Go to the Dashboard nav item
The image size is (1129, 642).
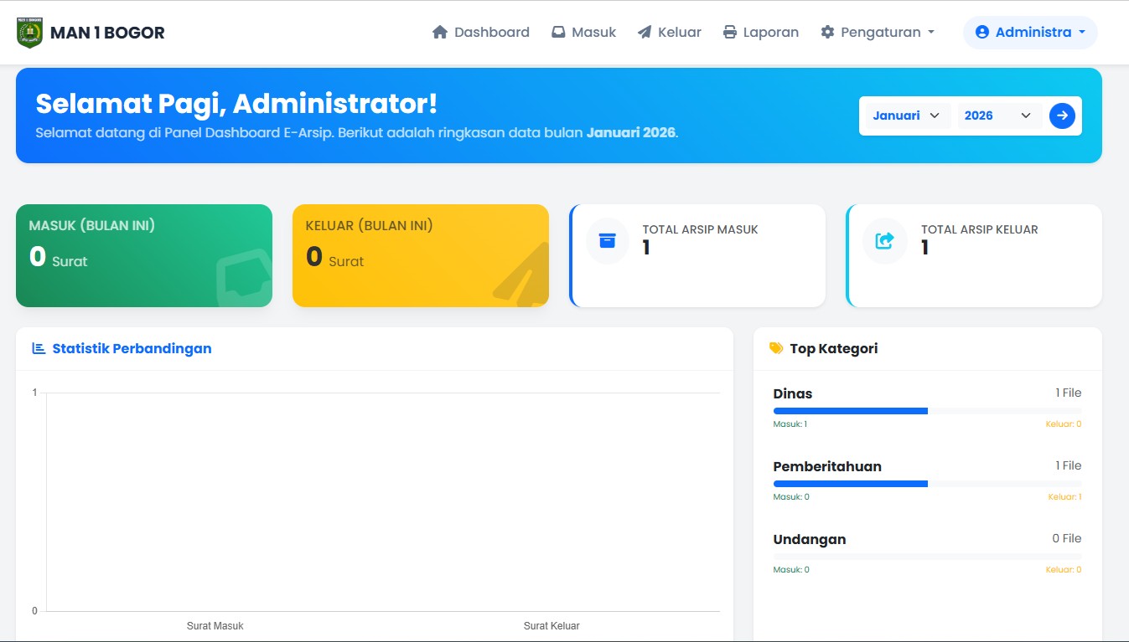point(481,33)
